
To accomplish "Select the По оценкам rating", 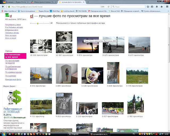I will [x=11, y=76].
